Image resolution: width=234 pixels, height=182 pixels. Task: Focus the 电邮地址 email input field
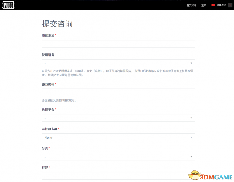pos(118,44)
